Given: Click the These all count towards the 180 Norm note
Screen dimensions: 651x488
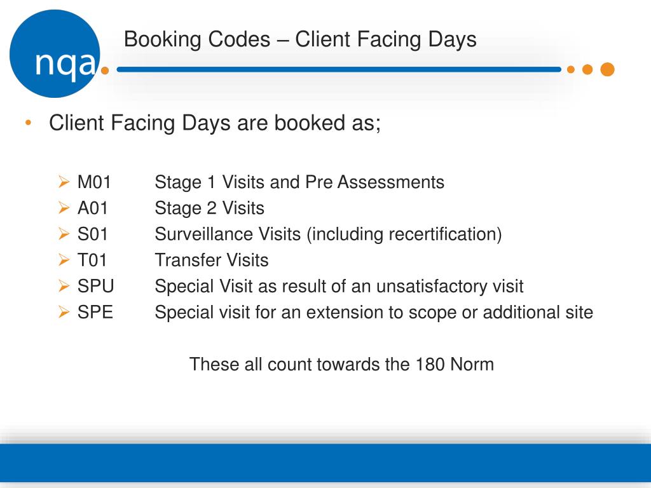Looking at the screenshot, I should click(341, 364).
